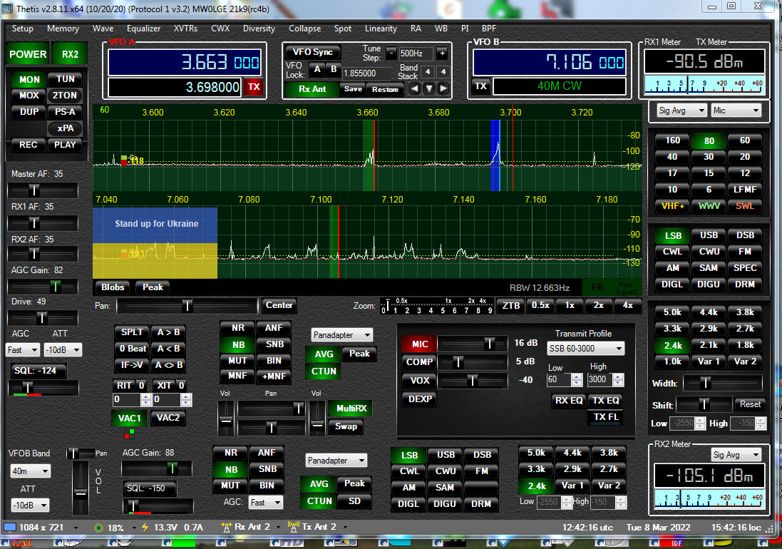Open the Diversity menu

click(259, 29)
